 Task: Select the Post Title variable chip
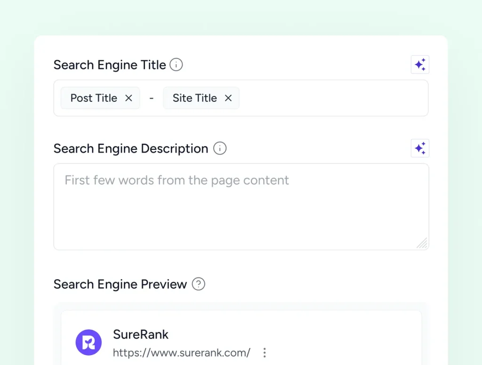click(94, 98)
